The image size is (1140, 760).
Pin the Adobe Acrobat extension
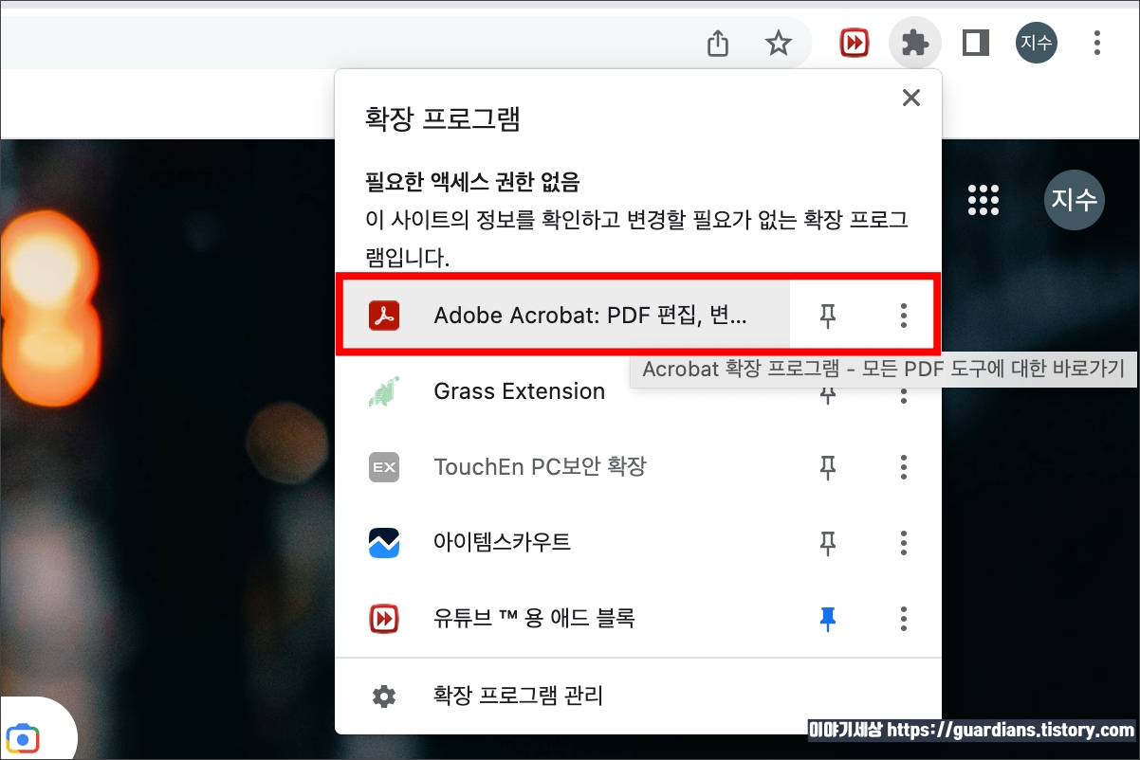(828, 316)
